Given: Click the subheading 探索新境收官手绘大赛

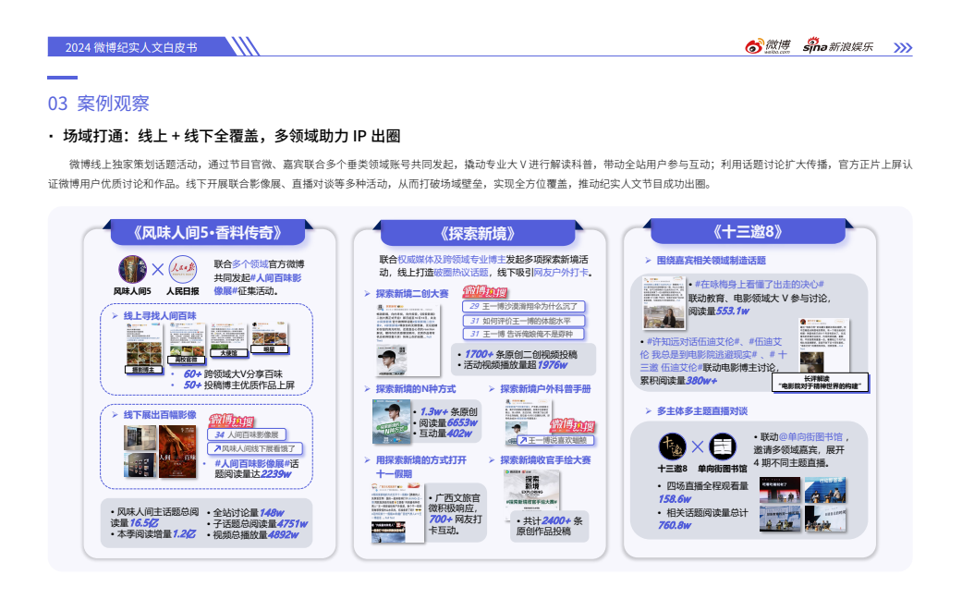Looking at the screenshot, I should click(x=545, y=459).
